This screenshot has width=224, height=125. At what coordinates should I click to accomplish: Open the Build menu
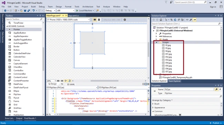click(x=33, y=7)
